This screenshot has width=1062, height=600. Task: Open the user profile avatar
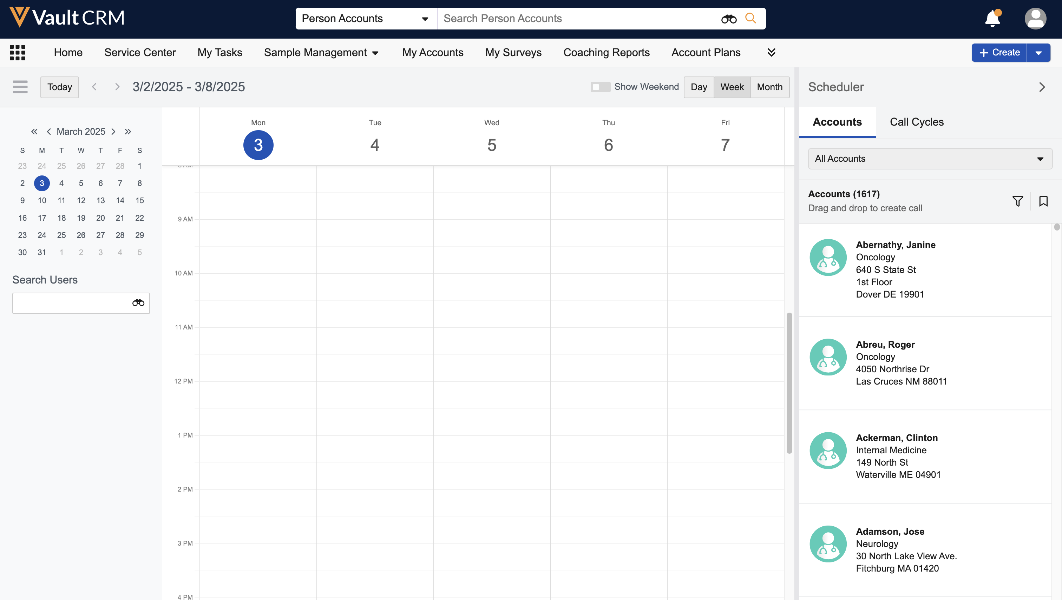[1035, 19]
